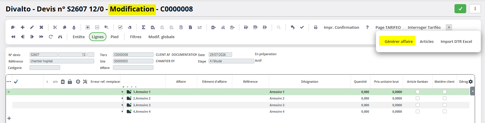The width and height of the screenshot is (485, 123).
Task: Toggle Article Kanban checkbox for Armoire 1
Action: pos(418,92)
